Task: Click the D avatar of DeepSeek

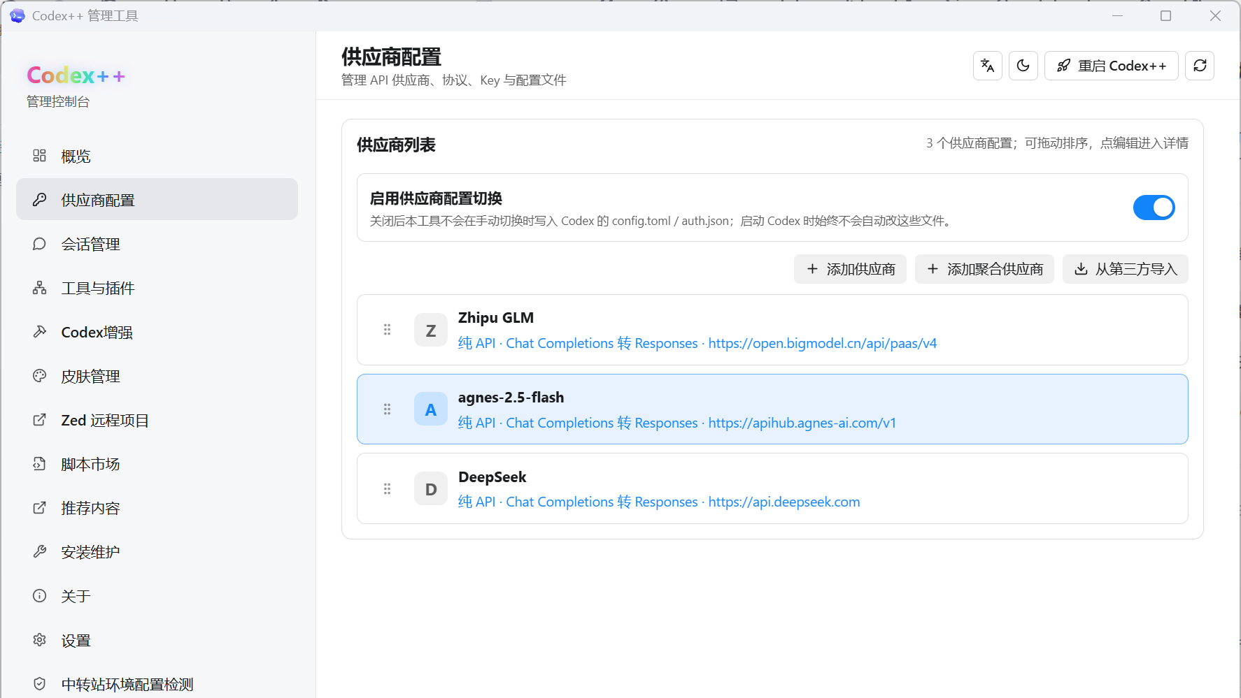Action: 431,489
